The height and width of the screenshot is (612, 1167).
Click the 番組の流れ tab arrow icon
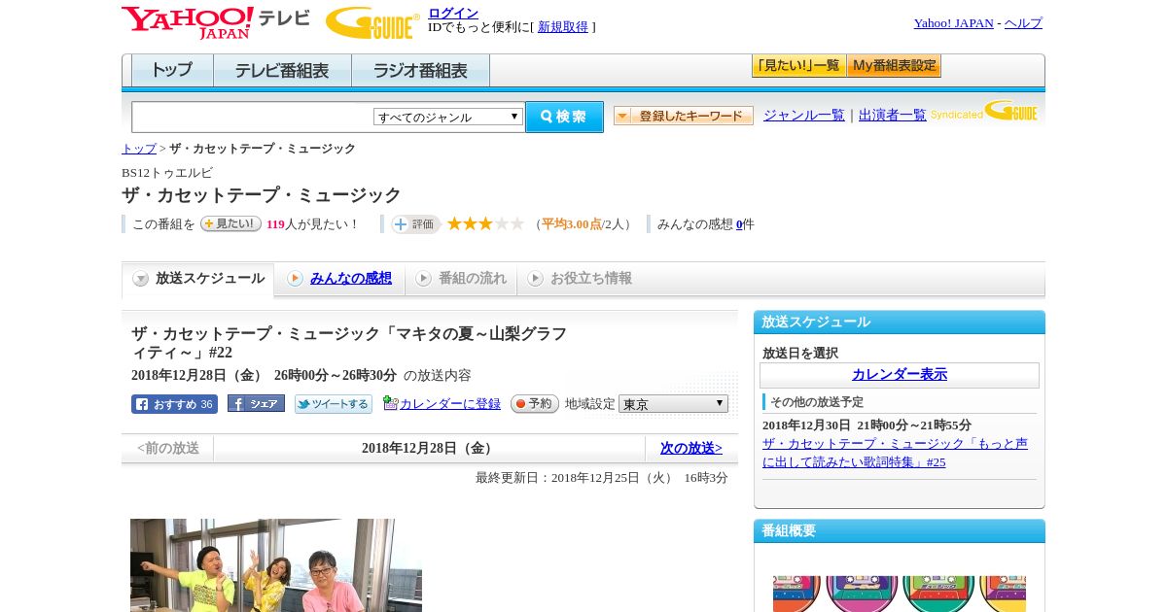pyautogui.click(x=423, y=279)
